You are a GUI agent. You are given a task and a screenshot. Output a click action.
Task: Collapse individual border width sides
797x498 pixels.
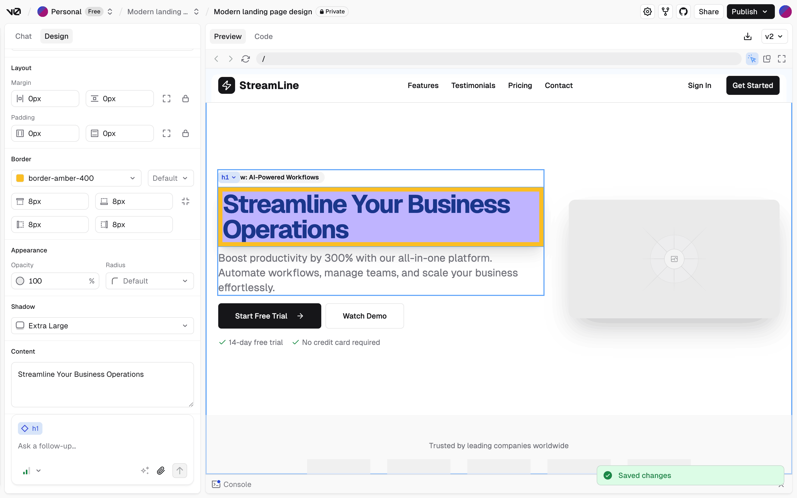coord(186,202)
